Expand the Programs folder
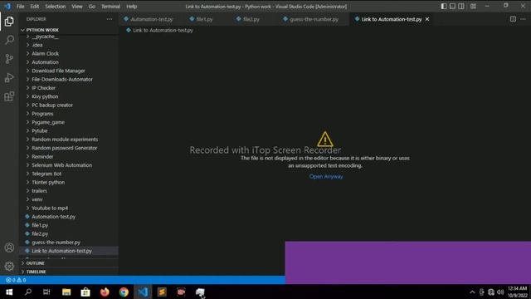 (x=42, y=114)
